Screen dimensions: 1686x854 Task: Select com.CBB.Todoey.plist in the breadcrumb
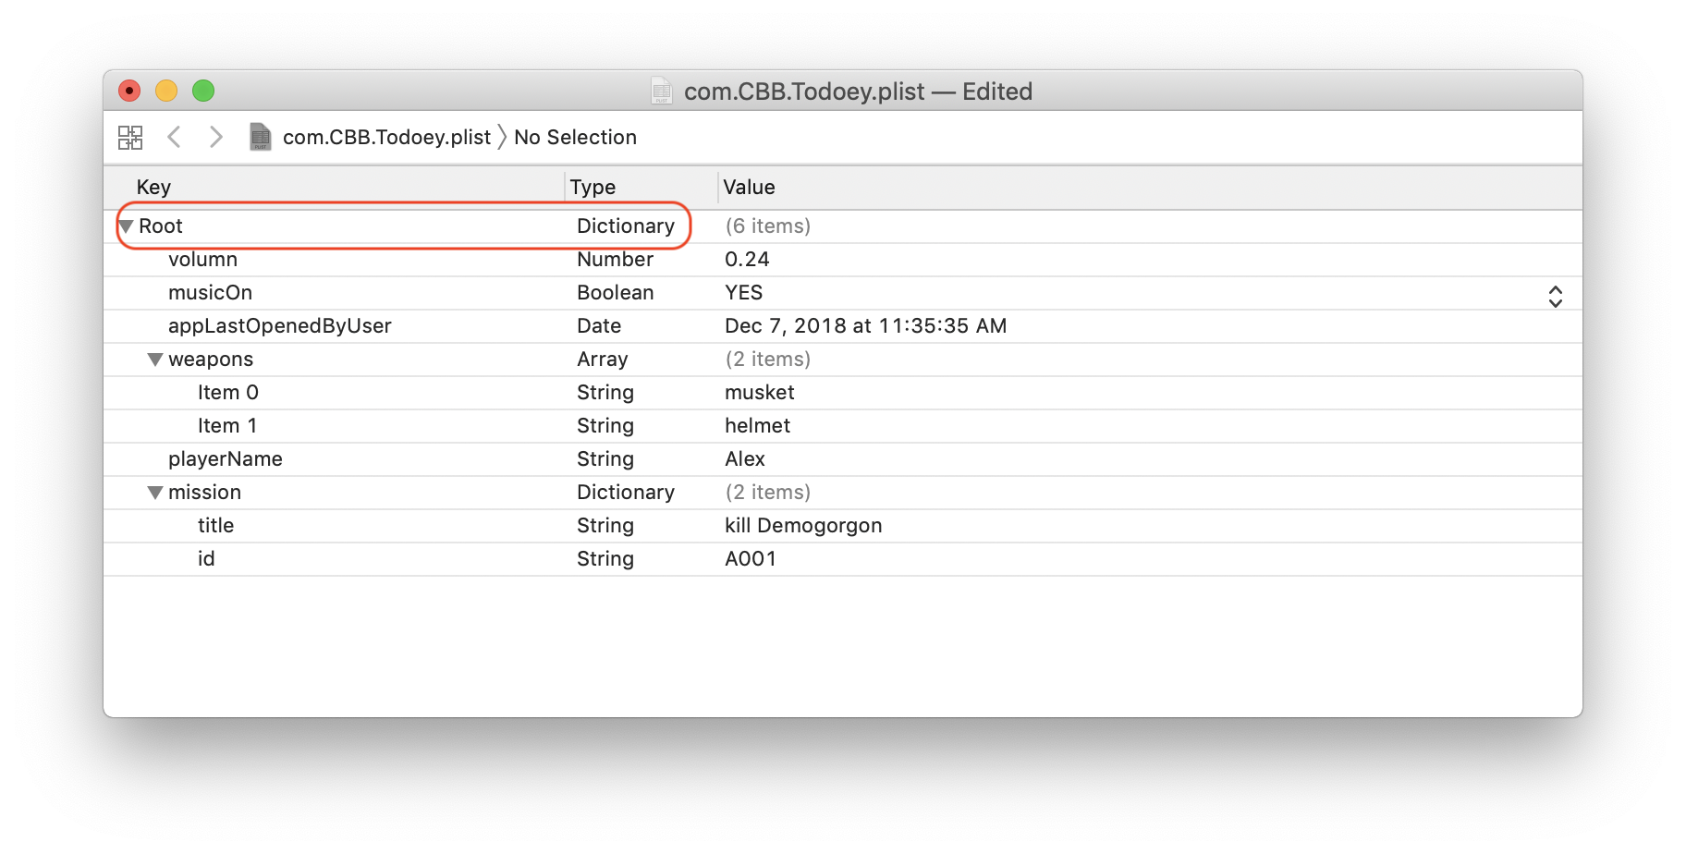(386, 137)
